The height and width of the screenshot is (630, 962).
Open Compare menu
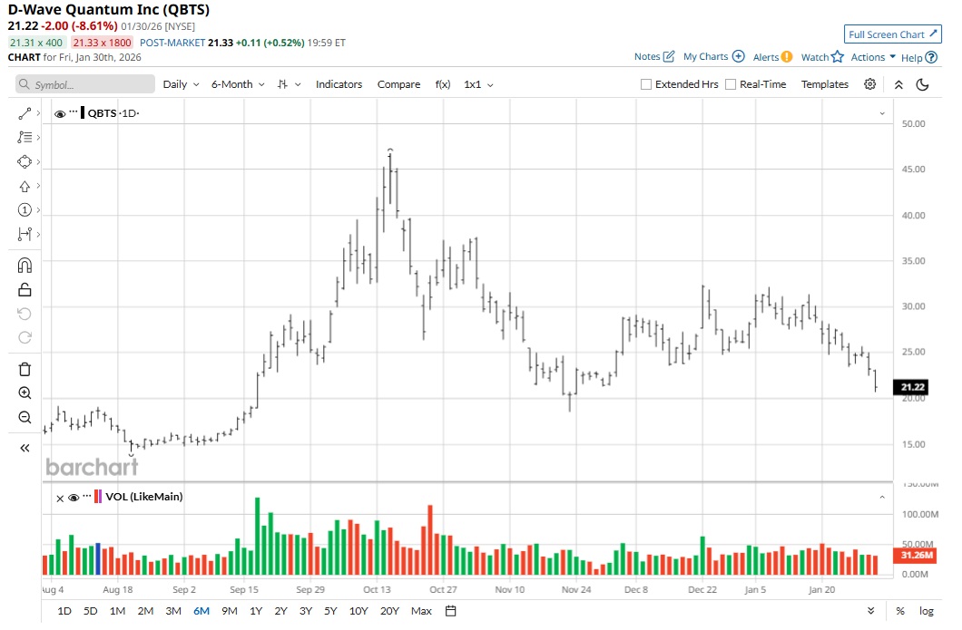[x=398, y=84]
